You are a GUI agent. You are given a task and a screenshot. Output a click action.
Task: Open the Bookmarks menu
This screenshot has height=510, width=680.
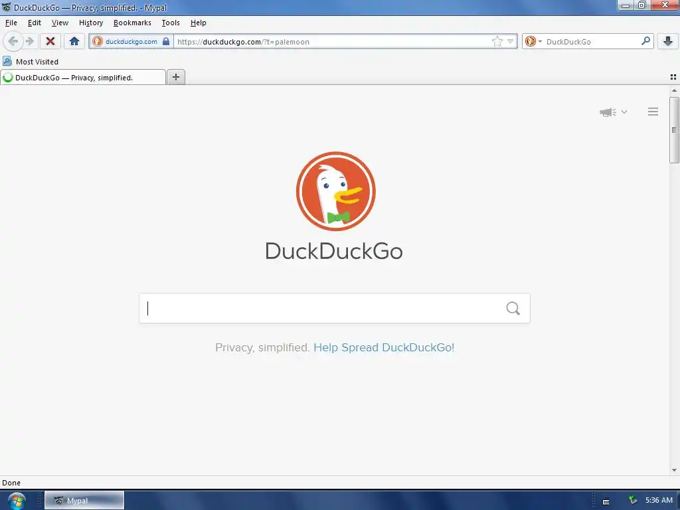click(132, 23)
